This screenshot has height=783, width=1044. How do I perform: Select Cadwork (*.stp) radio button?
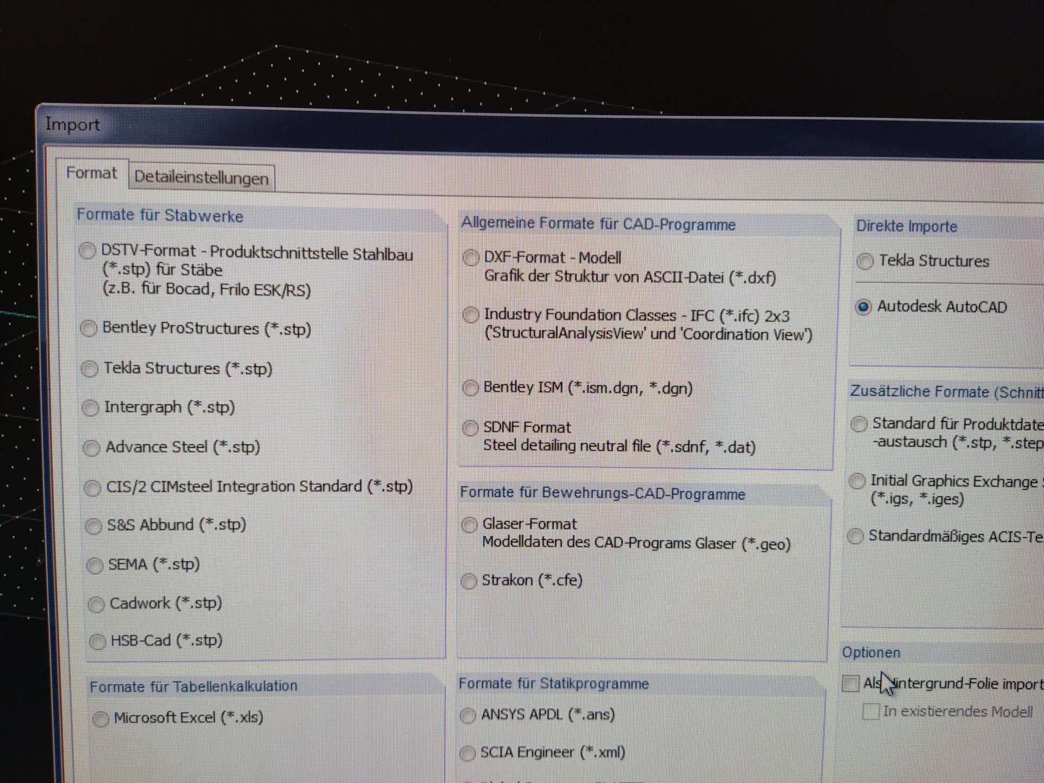tap(96, 604)
